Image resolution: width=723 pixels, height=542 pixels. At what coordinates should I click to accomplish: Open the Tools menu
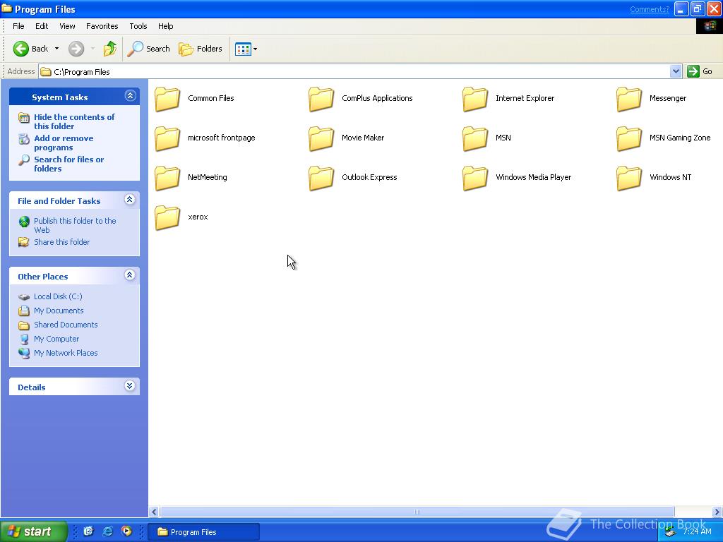click(138, 26)
